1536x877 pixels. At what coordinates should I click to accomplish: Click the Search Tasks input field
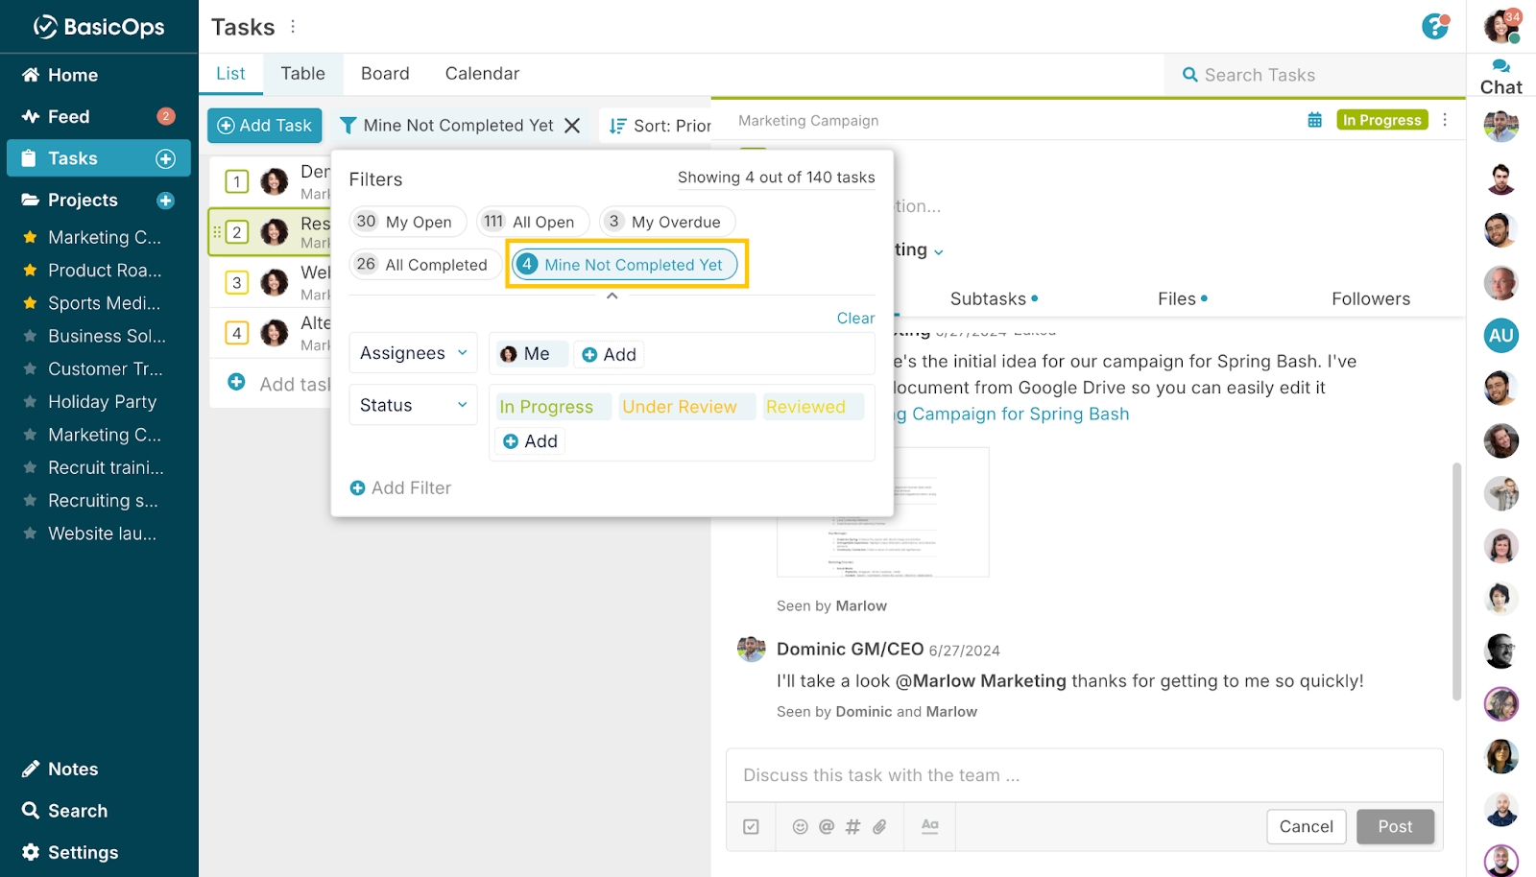(x=1315, y=75)
